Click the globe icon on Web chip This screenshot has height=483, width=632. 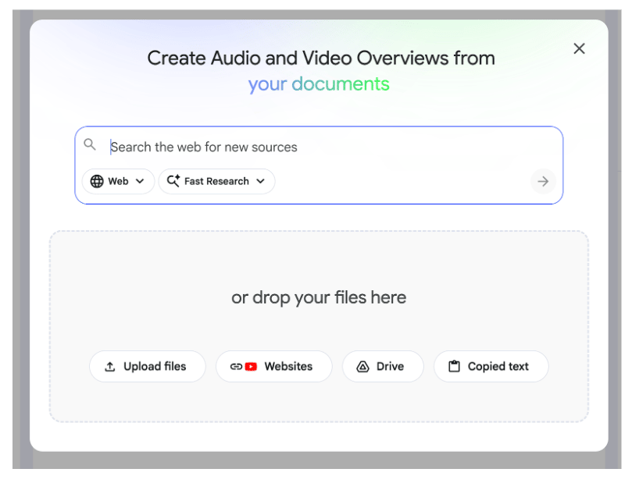[97, 181]
